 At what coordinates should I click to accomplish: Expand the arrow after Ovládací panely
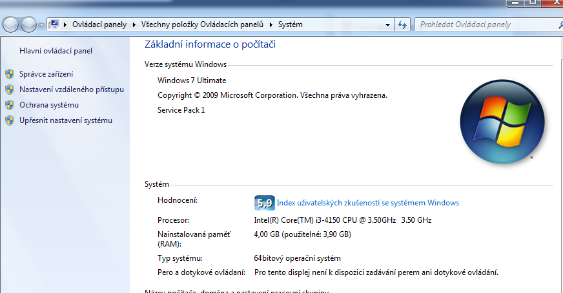pos(134,24)
